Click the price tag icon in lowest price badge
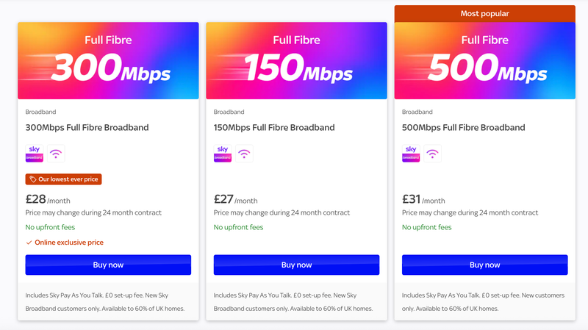The width and height of the screenshot is (588, 330). [33, 179]
